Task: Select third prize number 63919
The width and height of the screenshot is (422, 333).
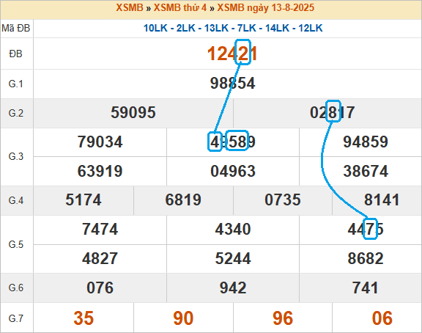Action: pos(100,171)
